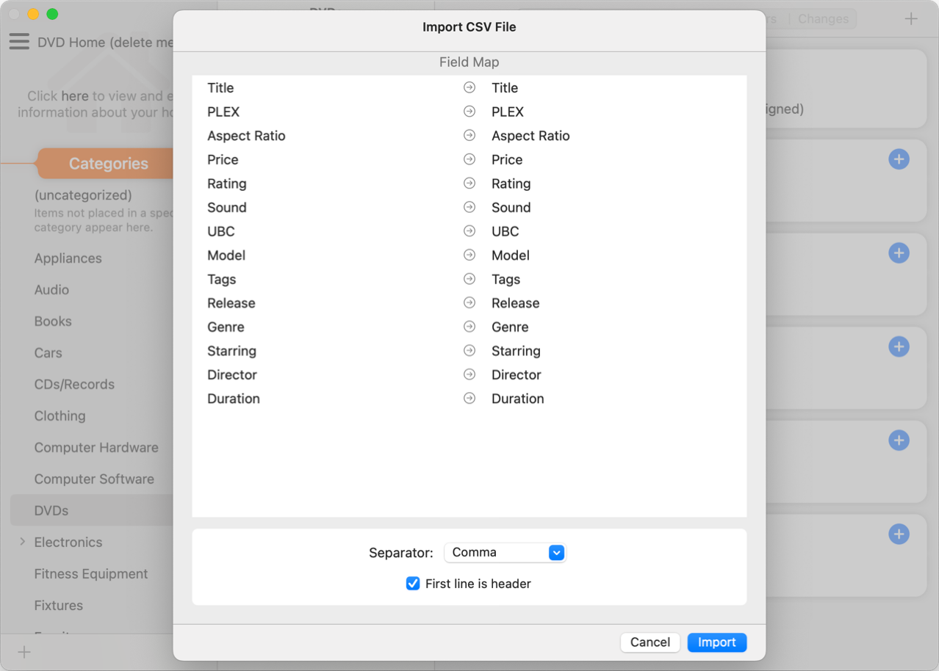Select the Books category

point(53,321)
